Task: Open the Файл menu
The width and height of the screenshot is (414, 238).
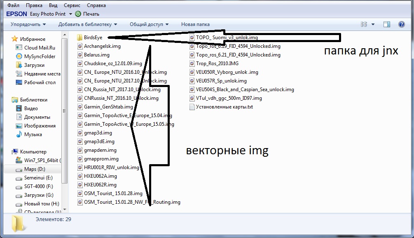Action: pyautogui.click(x=14, y=5)
